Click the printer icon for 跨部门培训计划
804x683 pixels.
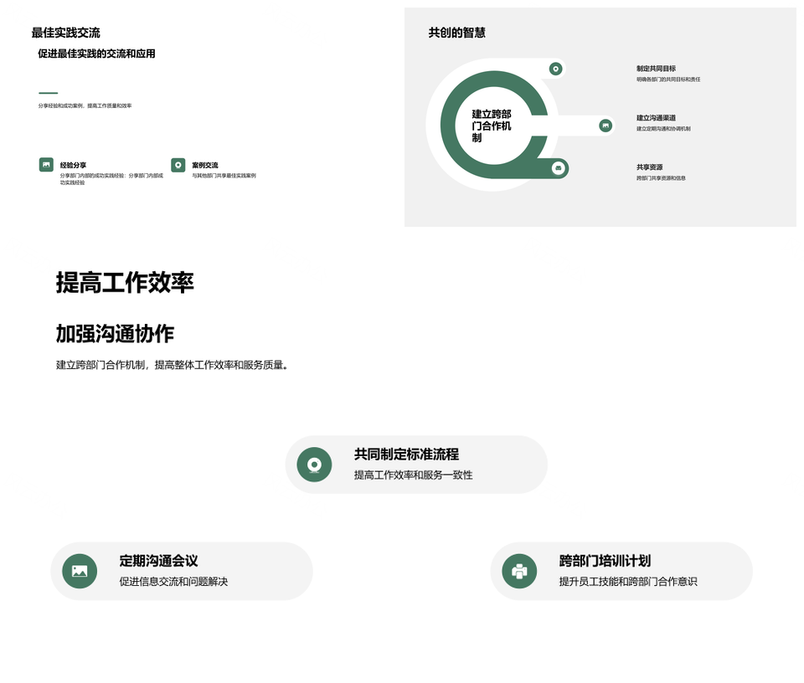(x=519, y=571)
